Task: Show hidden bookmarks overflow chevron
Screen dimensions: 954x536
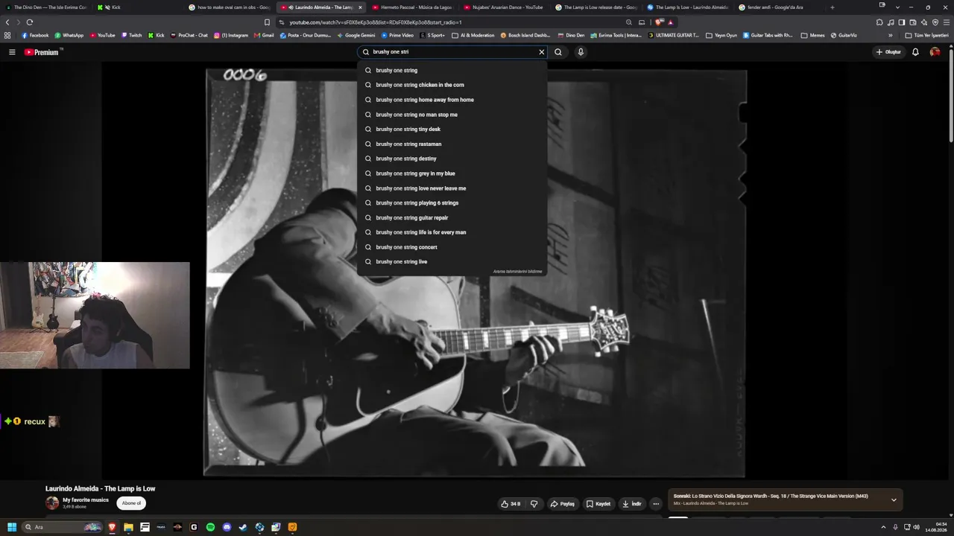Action: click(890, 35)
